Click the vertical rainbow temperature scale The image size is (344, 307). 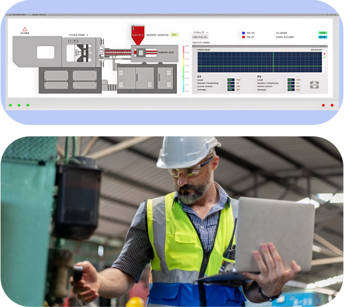184,63
